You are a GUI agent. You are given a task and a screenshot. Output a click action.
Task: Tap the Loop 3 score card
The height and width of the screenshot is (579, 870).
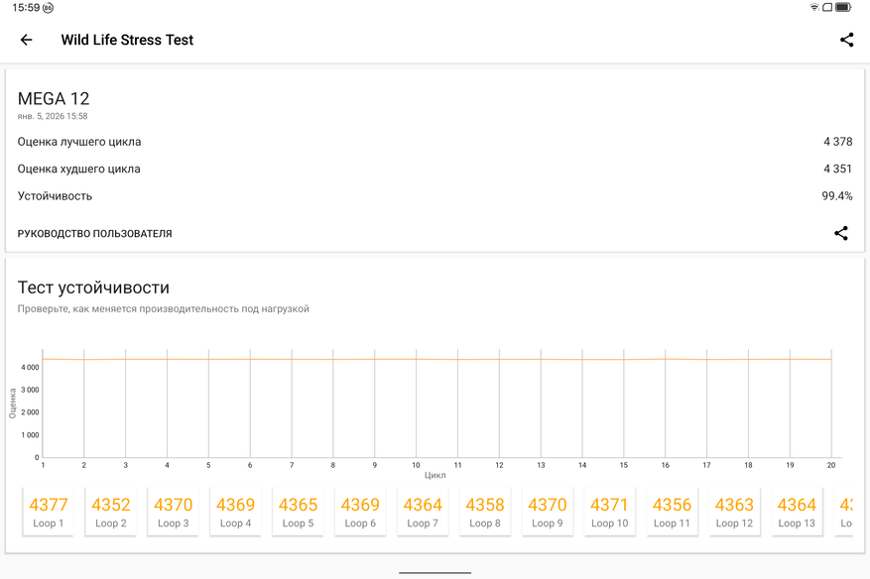[x=173, y=512]
